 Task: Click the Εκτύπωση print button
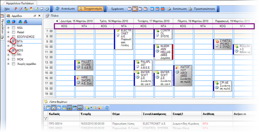(177, 9)
